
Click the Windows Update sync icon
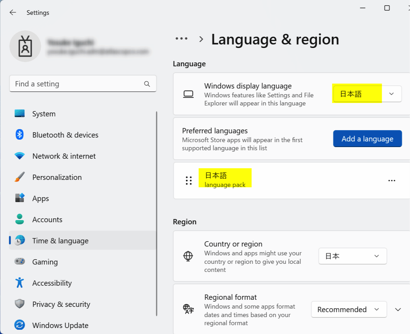click(x=20, y=325)
